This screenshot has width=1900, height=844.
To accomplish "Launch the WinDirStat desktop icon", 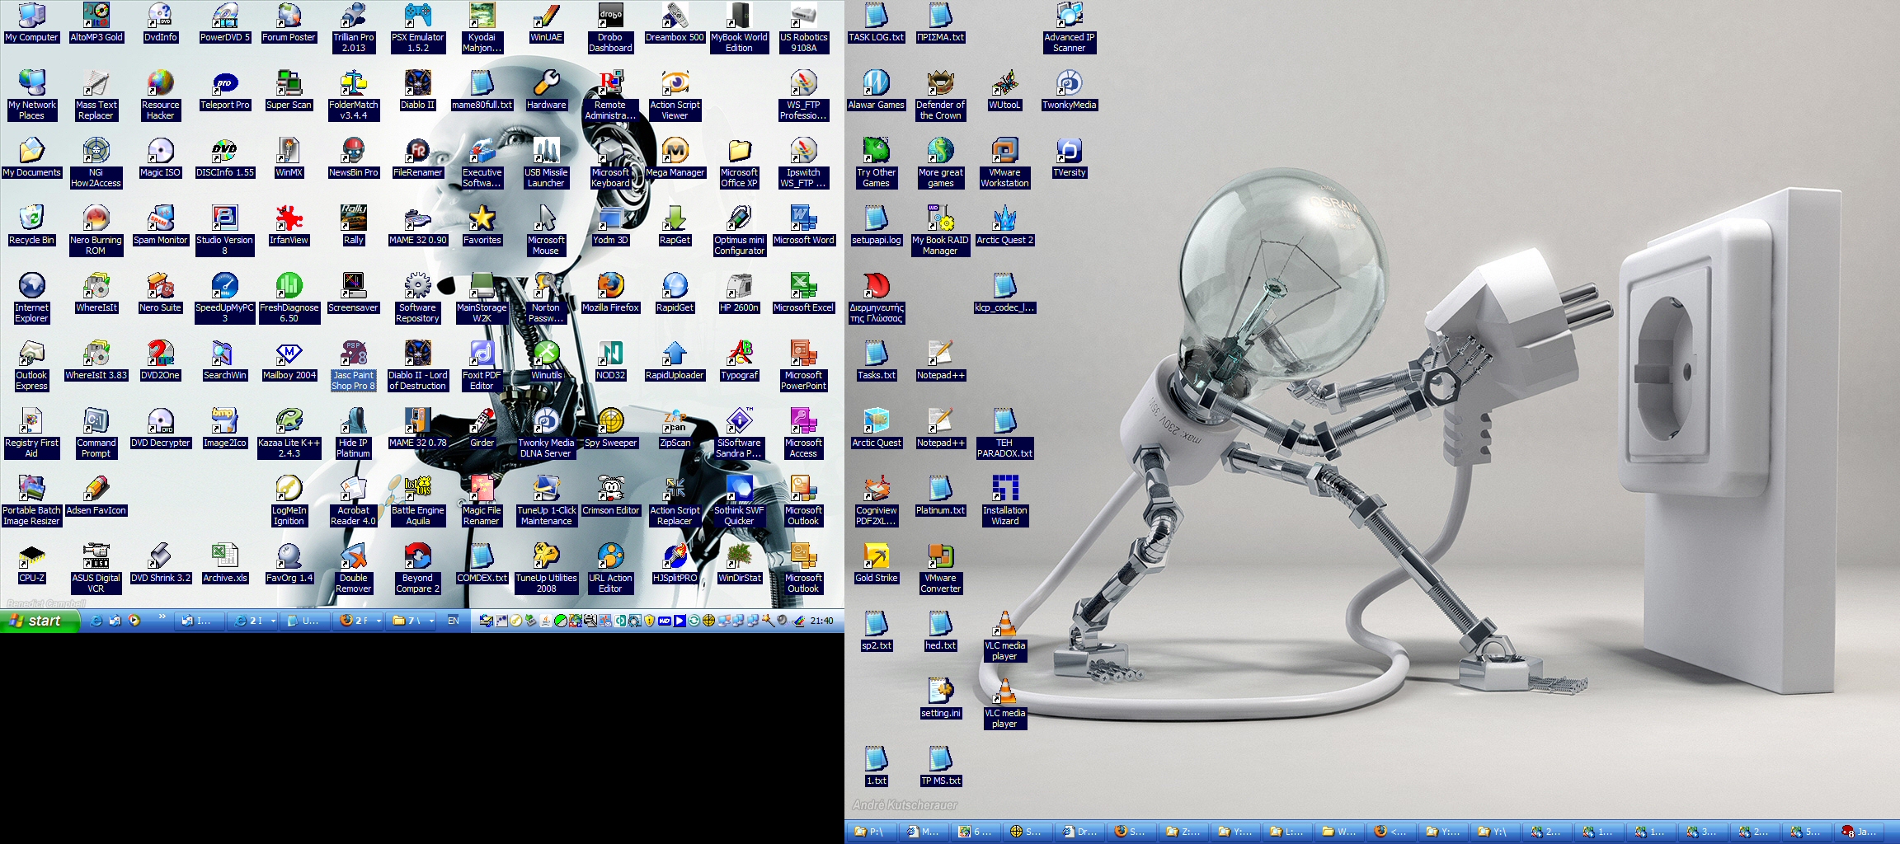I will pos(739,564).
